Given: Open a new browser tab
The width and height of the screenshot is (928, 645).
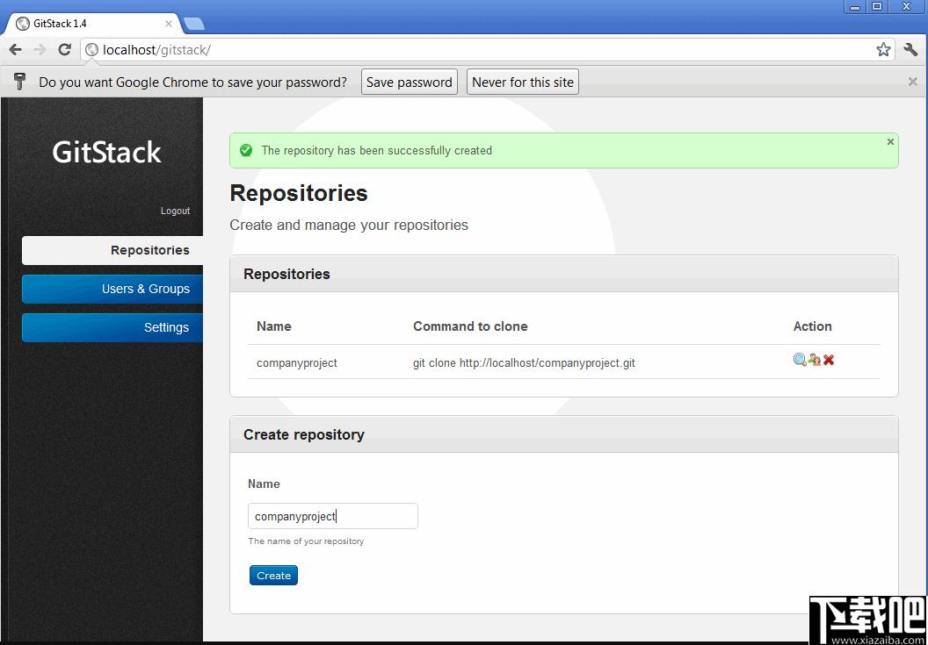Looking at the screenshot, I should coord(194,24).
